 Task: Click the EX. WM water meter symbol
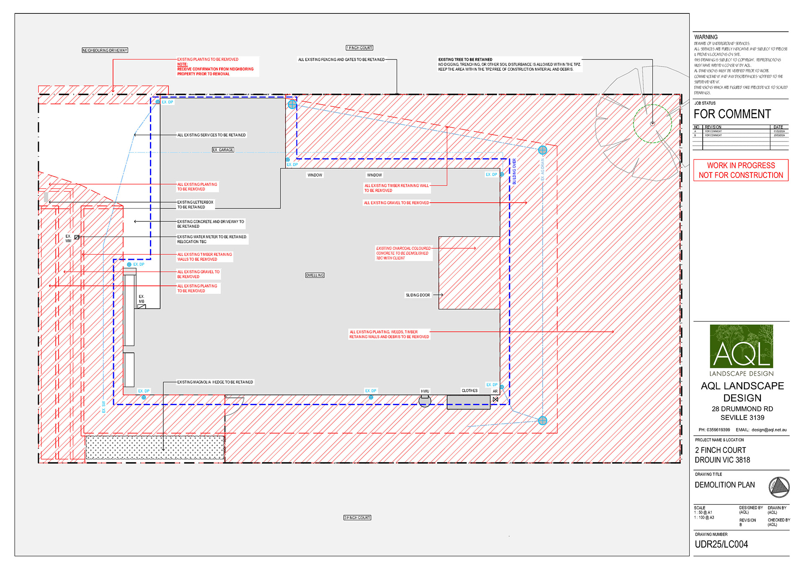coord(77,237)
